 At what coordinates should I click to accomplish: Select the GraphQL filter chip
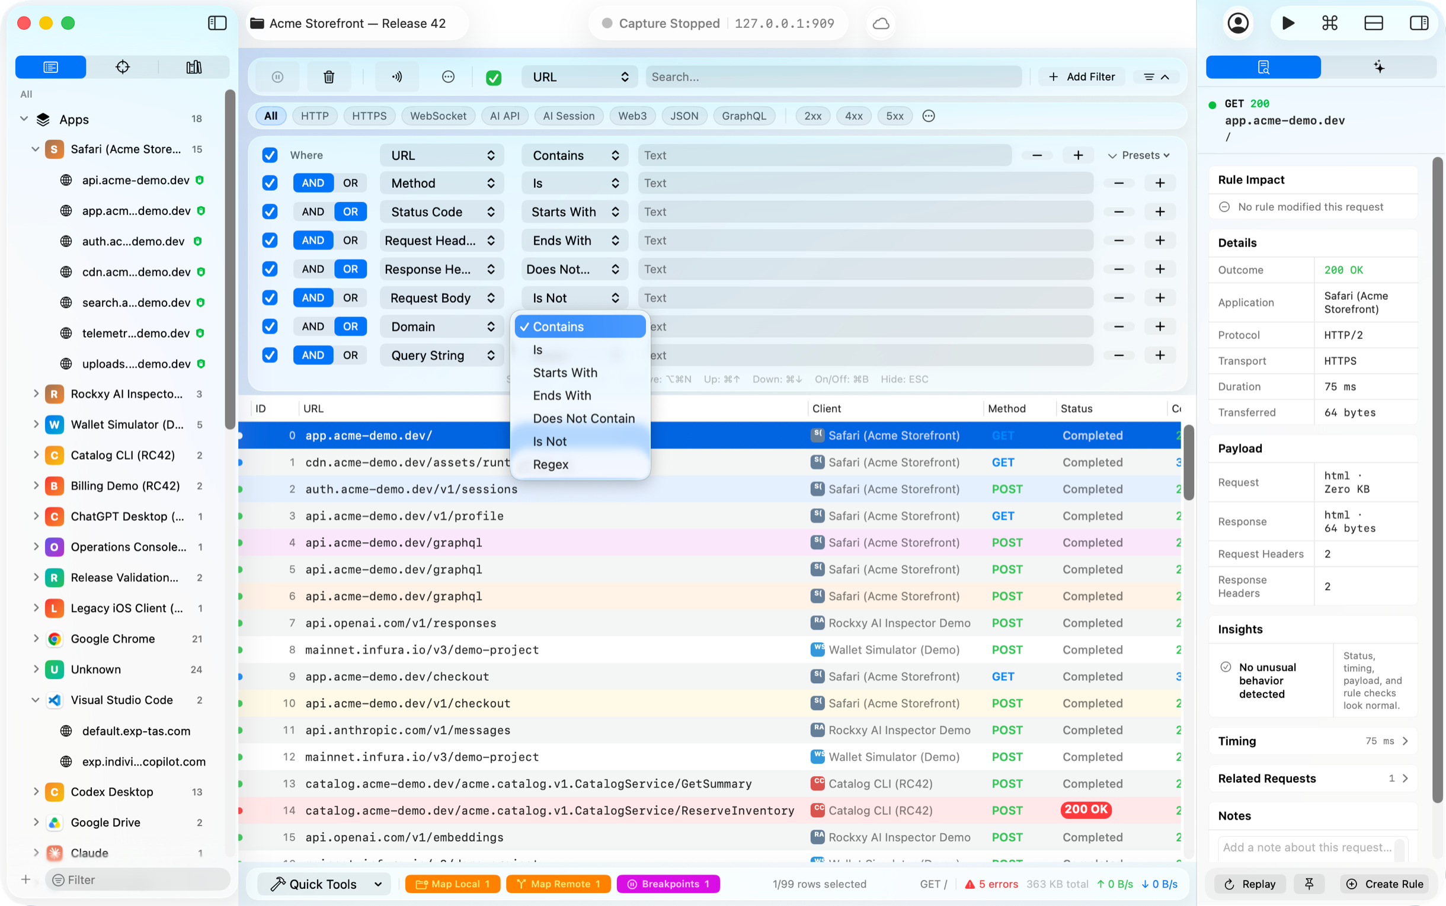click(x=744, y=116)
